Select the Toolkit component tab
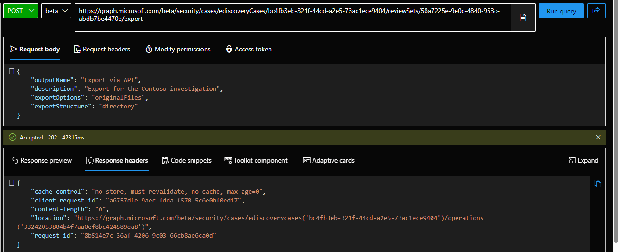This screenshot has width=620, height=252. pos(256,160)
